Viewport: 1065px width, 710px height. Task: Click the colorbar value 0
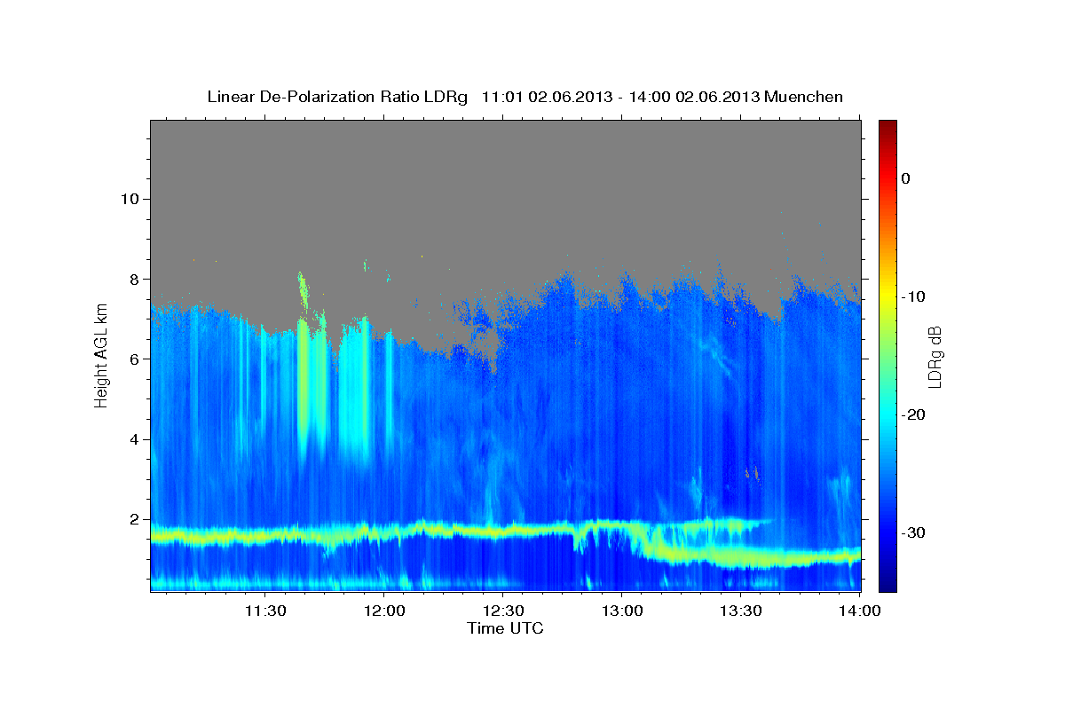pyautogui.click(x=906, y=178)
